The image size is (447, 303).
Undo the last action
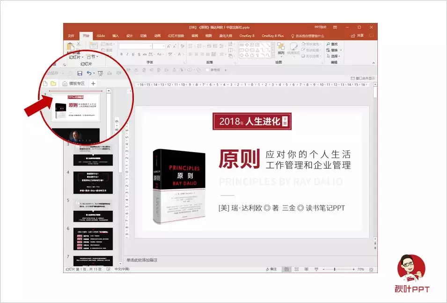point(89,74)
